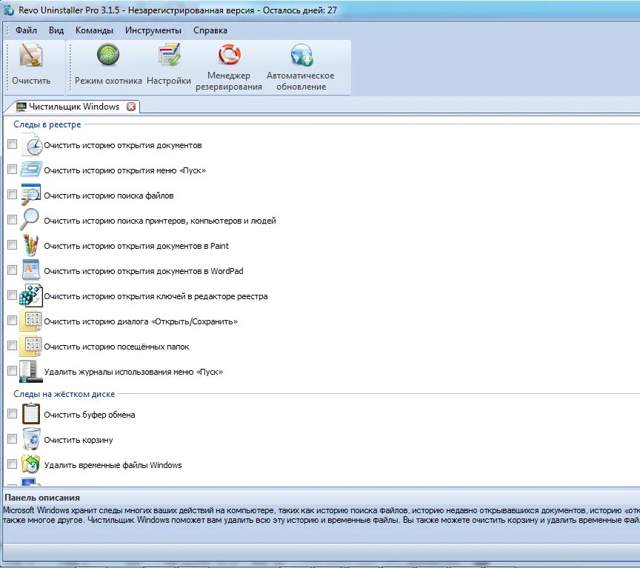Open the Инструменты menu

click(153, 30)
